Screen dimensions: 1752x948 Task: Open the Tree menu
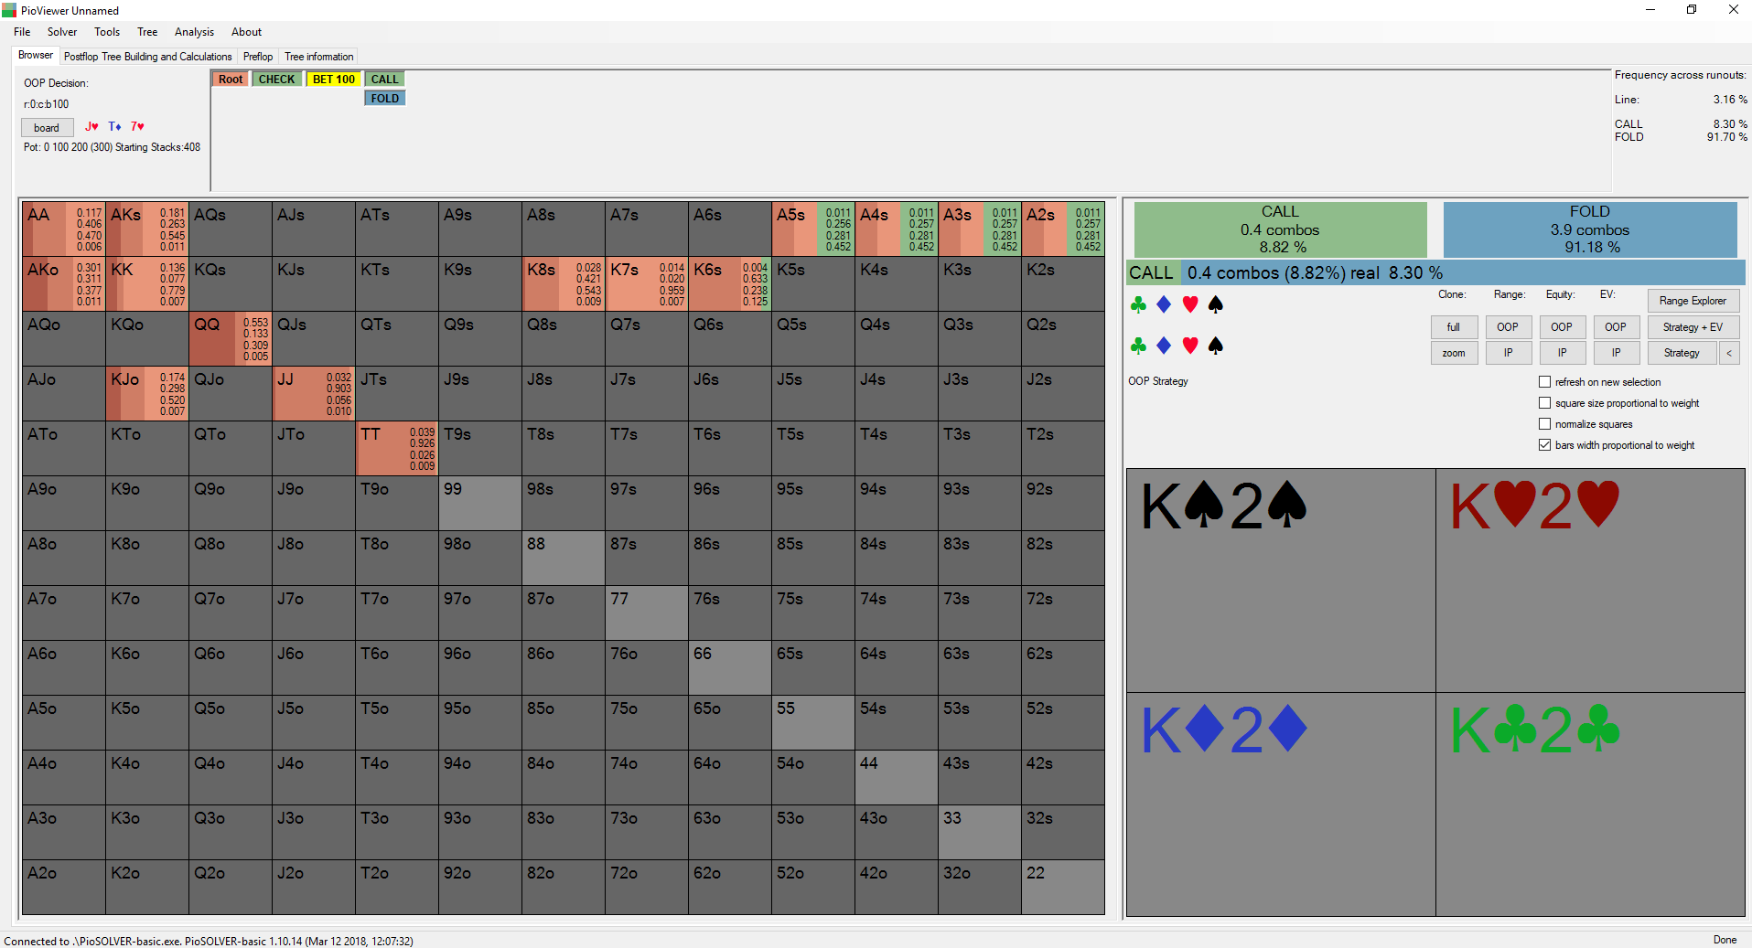[x=147, y=32]
